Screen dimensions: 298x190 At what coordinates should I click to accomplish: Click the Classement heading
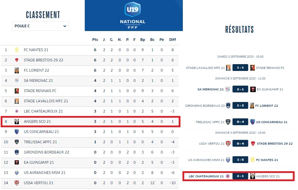click(43, 15)
